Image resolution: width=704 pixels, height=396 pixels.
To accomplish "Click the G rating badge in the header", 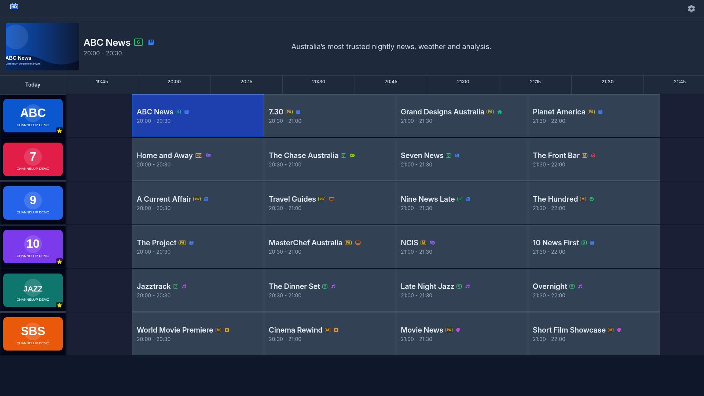I will click(x=138, y=42).
